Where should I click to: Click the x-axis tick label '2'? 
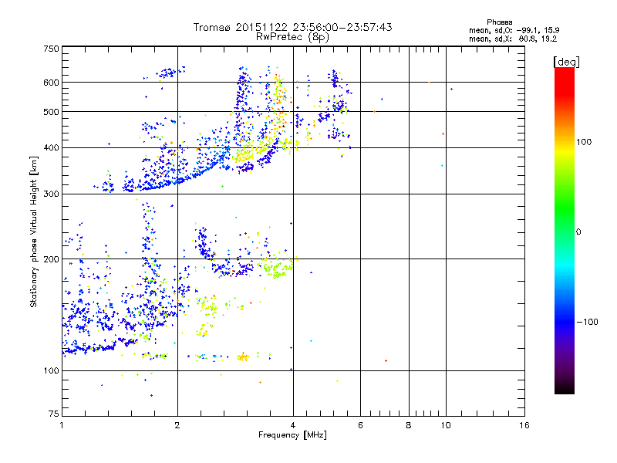coord(177,425)
